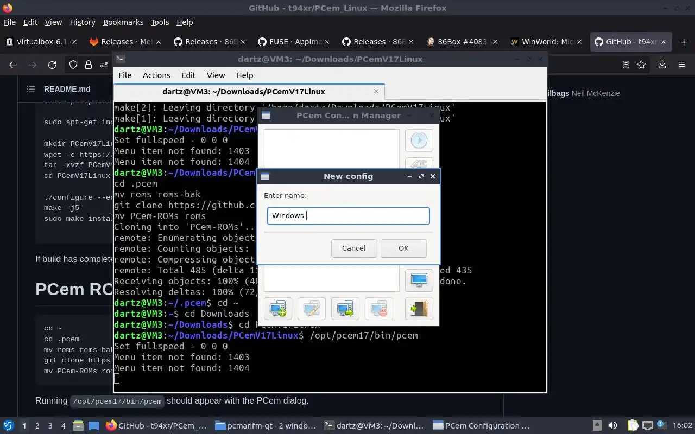Screen dimensions: 695x434
Task: Switch to virtual desktop 4
Action: [64, 426]
